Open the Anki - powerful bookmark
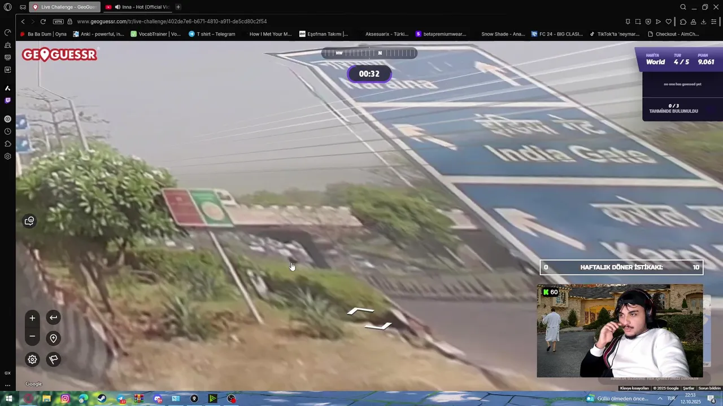Viewport: 723px width, 406px height. tap(98, 34)
